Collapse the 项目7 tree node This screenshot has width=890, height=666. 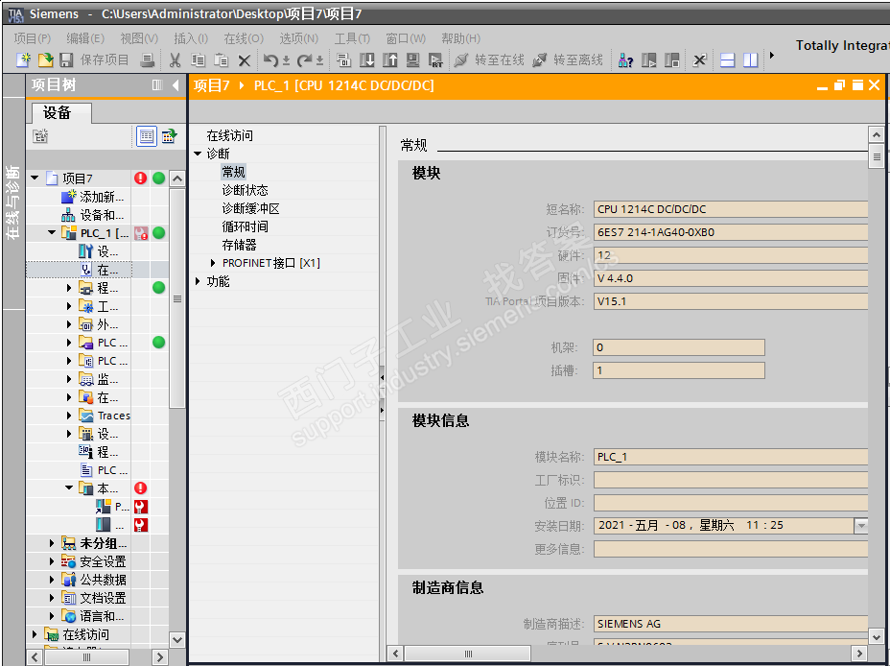35,178
